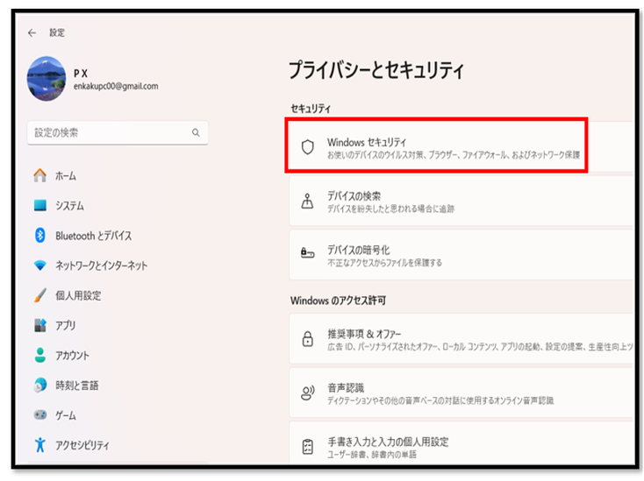Click the magnifier icon in search box
644x481 pixels.
[x=196, y=132]
